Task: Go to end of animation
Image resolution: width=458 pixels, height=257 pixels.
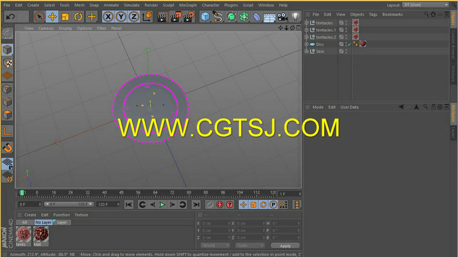Action: [196, 204]
